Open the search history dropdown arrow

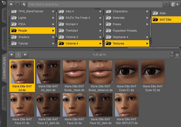[x=166, y=5]
